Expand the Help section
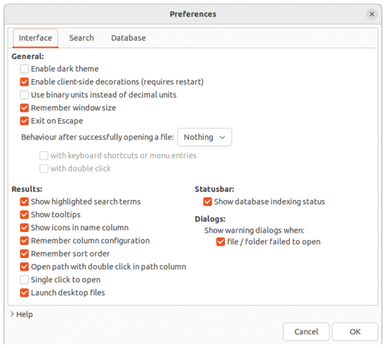 coord(21,315)
